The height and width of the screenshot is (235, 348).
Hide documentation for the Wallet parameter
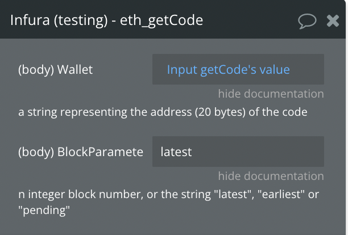tap(271, 94)
